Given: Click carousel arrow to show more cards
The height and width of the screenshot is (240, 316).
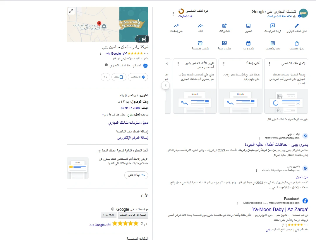Looking at the screenshot, I should click(x=165, y=85).
